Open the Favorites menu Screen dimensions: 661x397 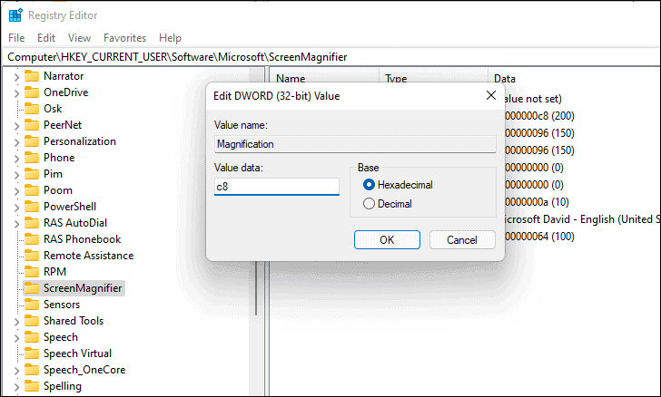click(124, 38)
